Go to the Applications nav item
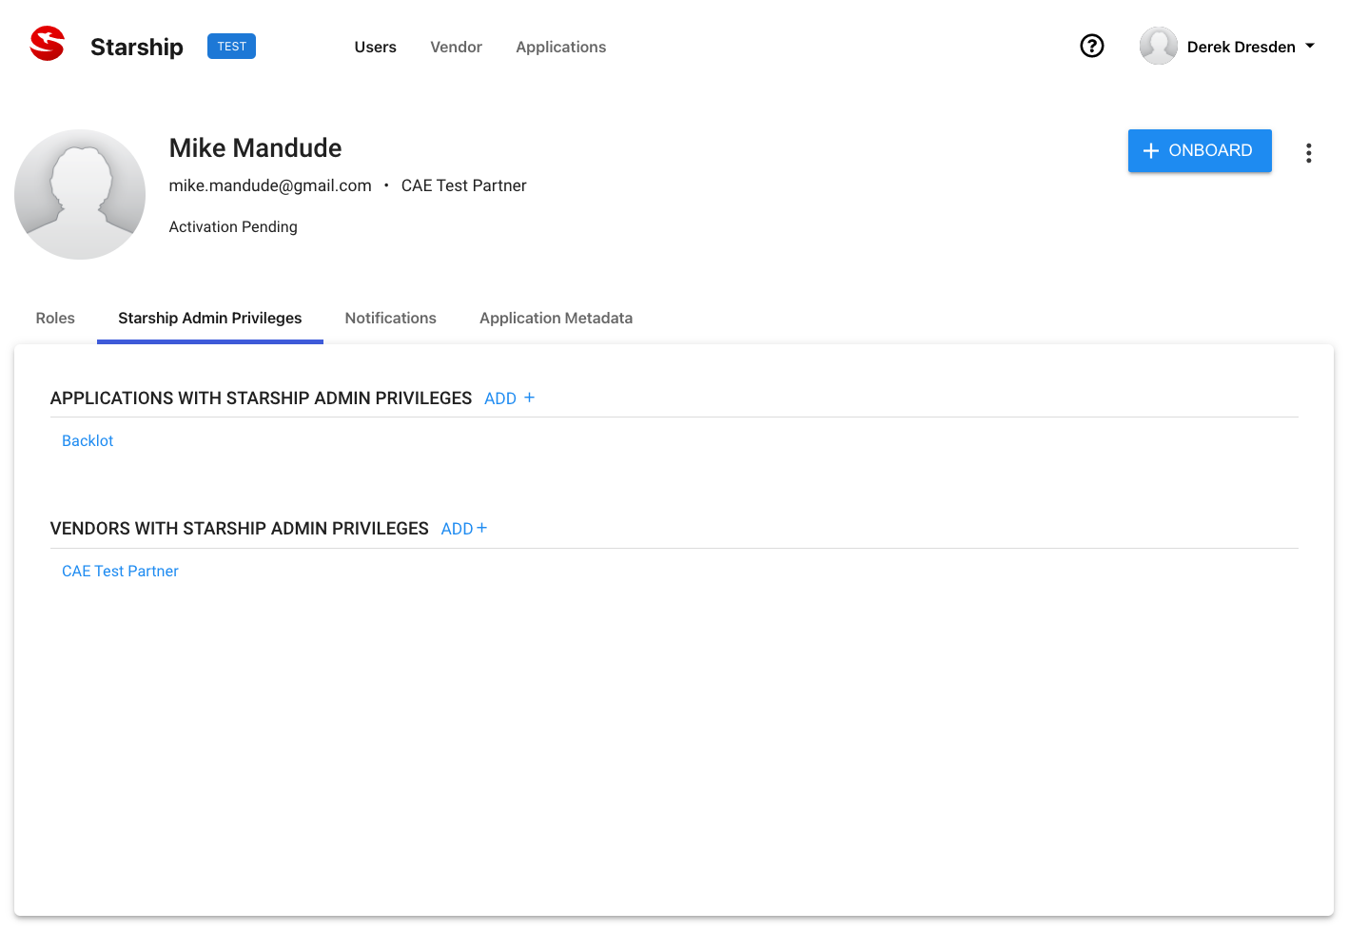Viewport: 1349px width, 932px height. click(560, 47)
